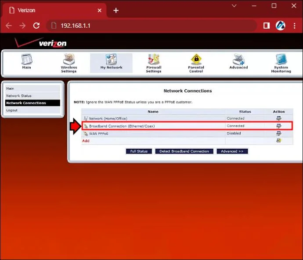Open the Main navigation icon

click(26, 60)
